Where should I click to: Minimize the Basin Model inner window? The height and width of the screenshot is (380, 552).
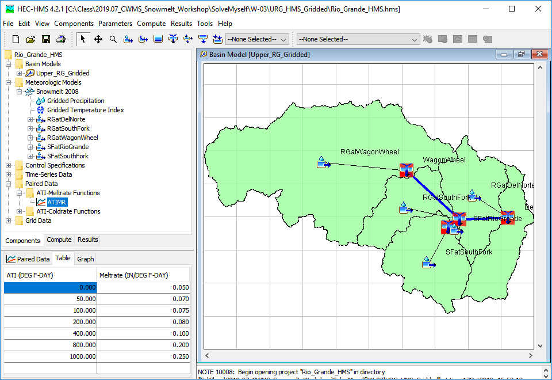(x=504, y=54)
